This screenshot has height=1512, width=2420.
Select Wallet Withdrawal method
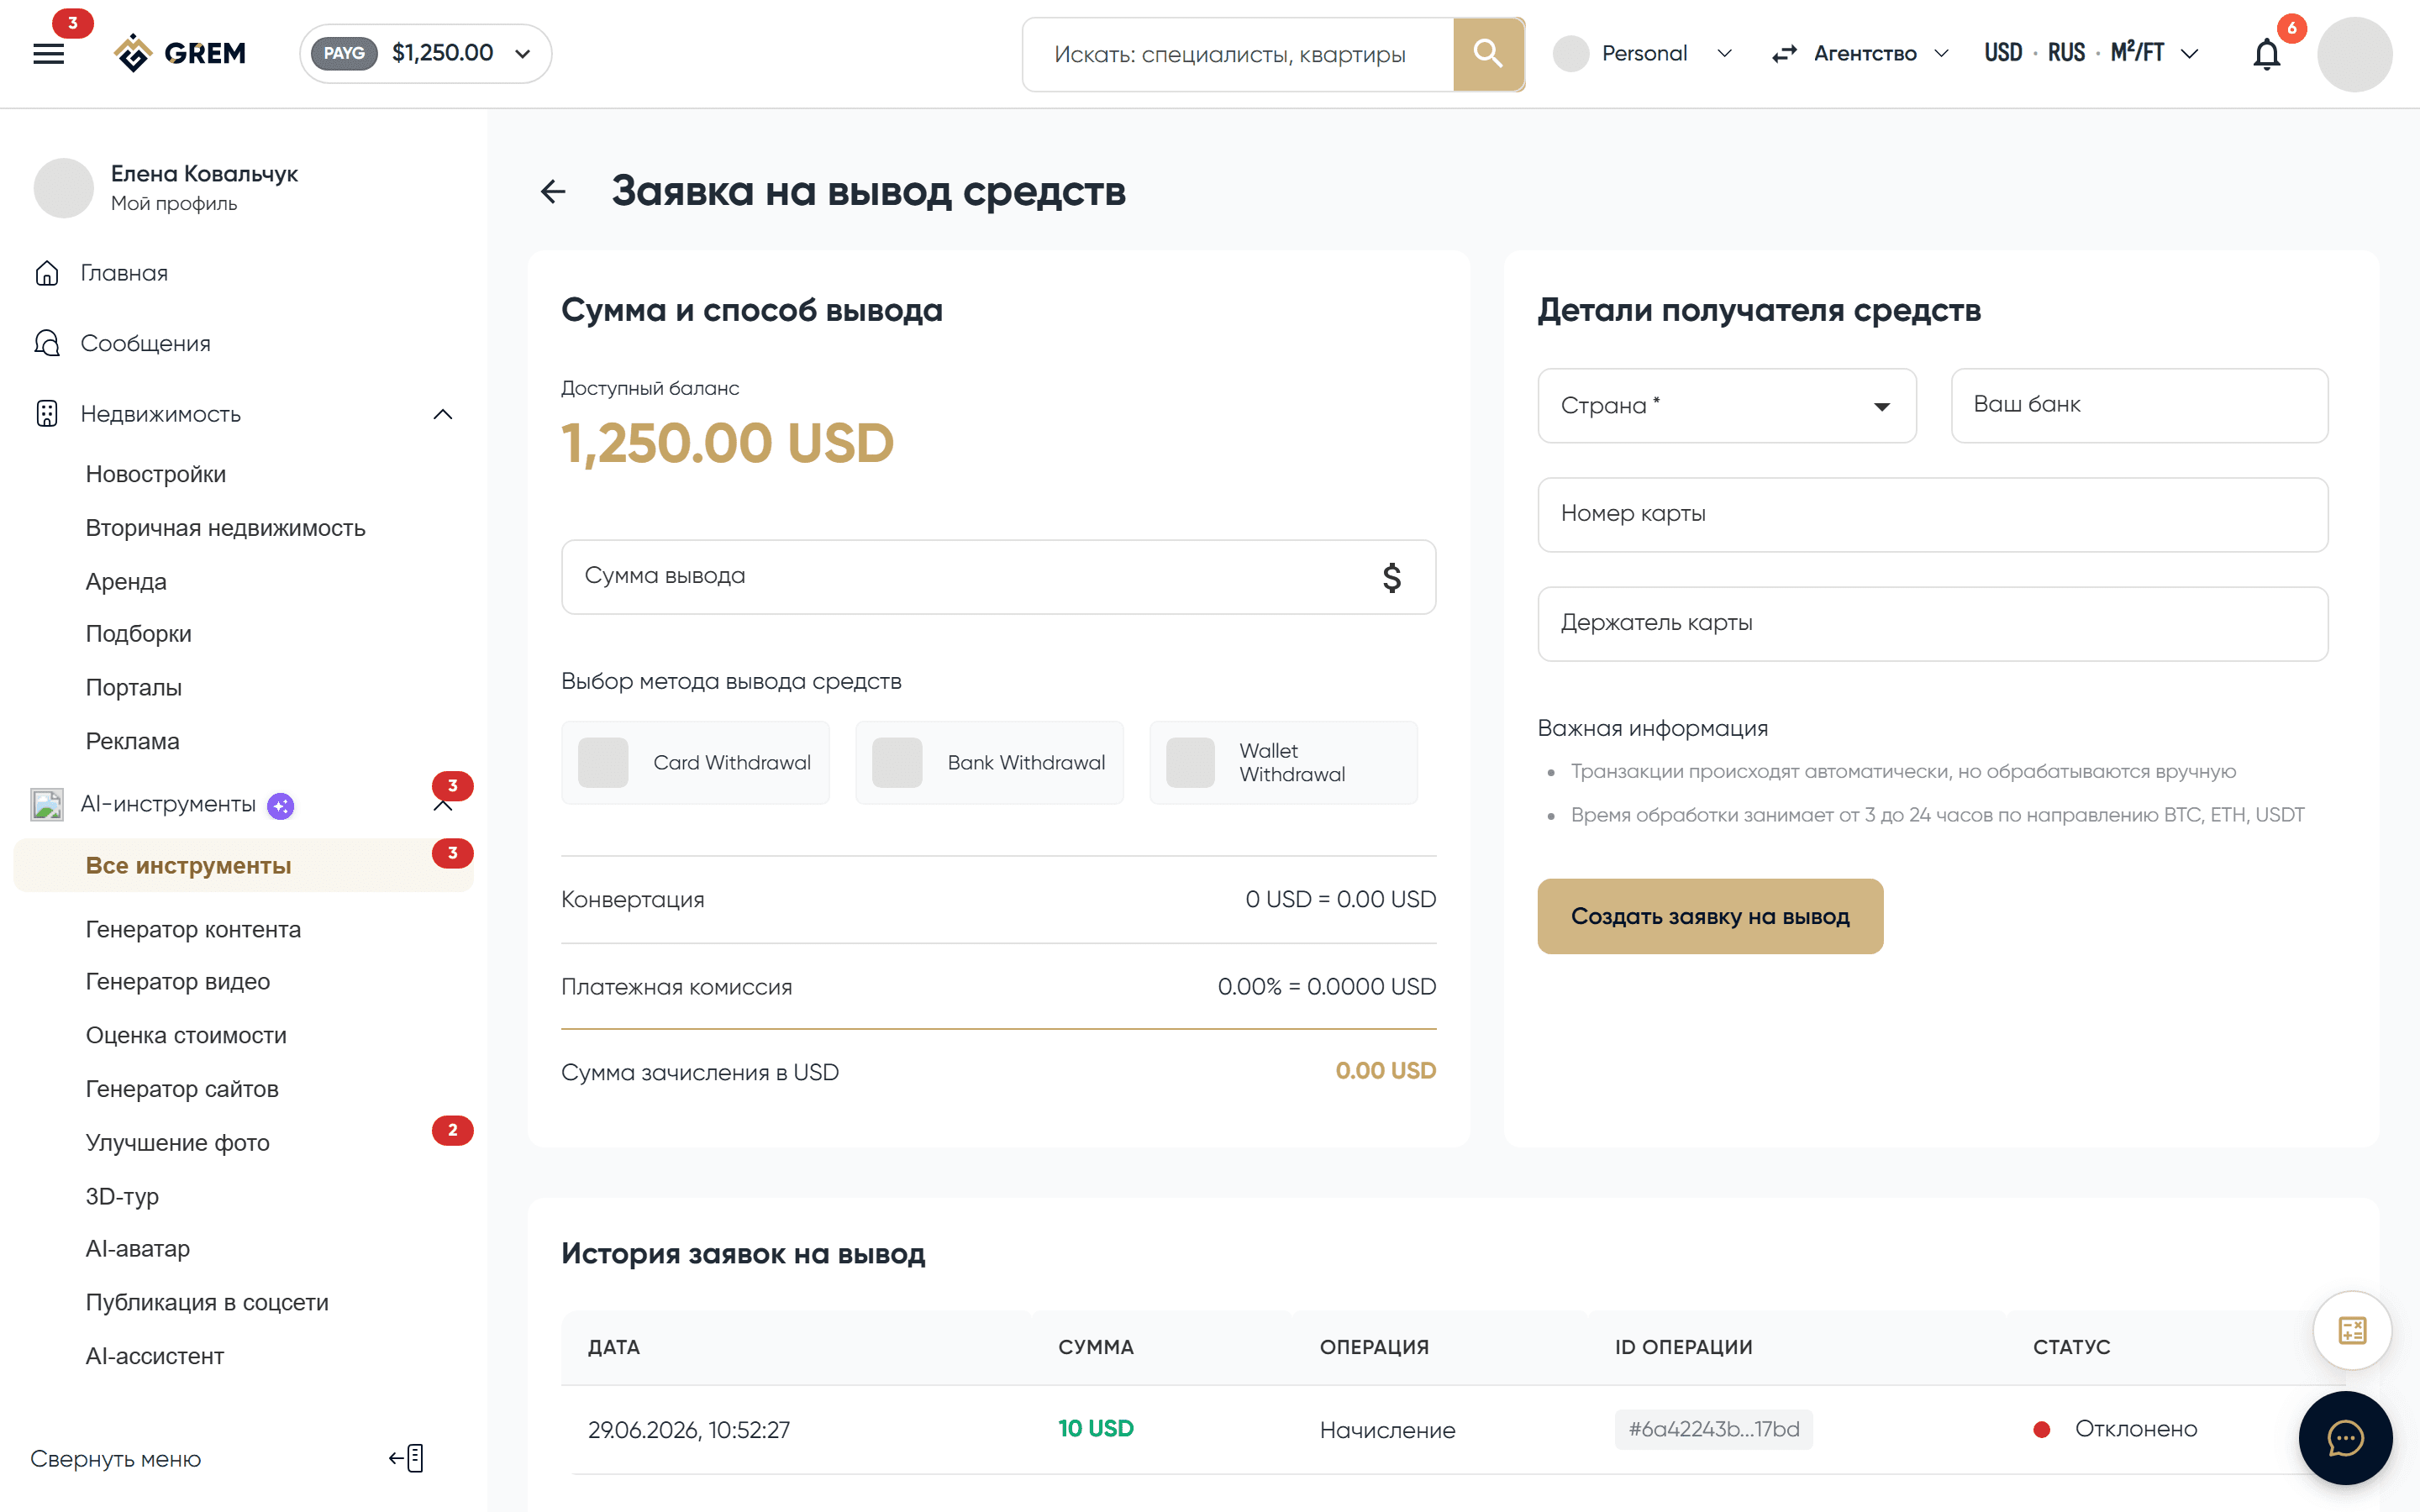click(1284, 762)
